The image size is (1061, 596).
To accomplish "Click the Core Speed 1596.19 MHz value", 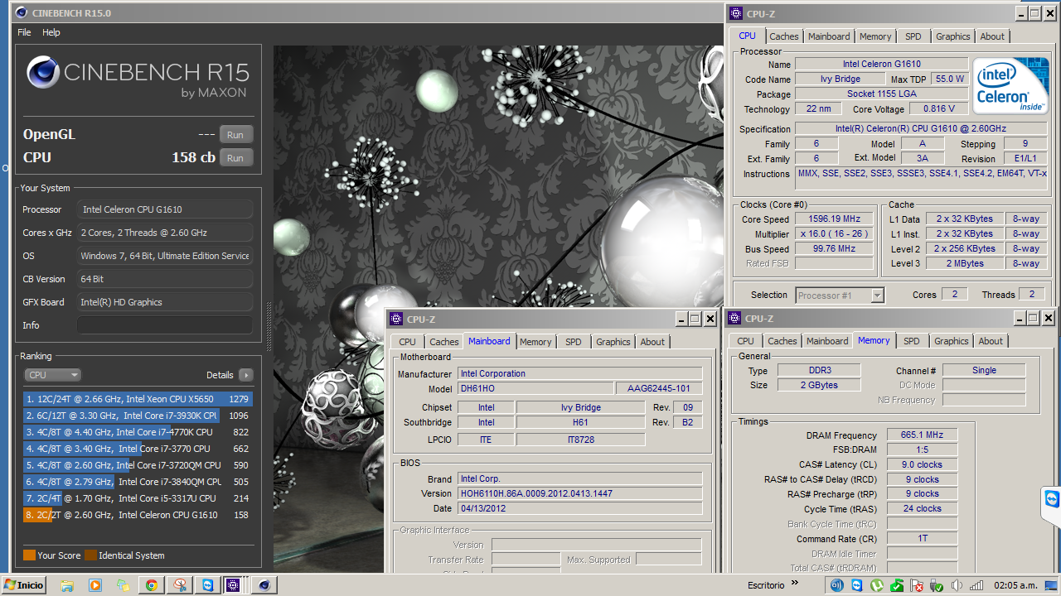I will click(x=834, y=219).
